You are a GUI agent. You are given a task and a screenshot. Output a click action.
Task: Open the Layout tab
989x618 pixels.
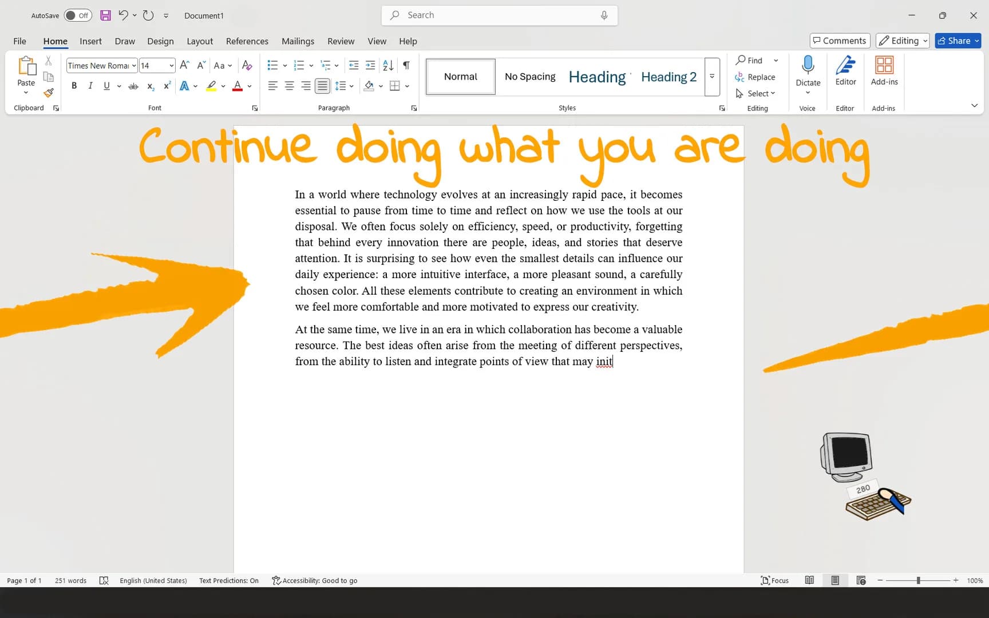200,41
